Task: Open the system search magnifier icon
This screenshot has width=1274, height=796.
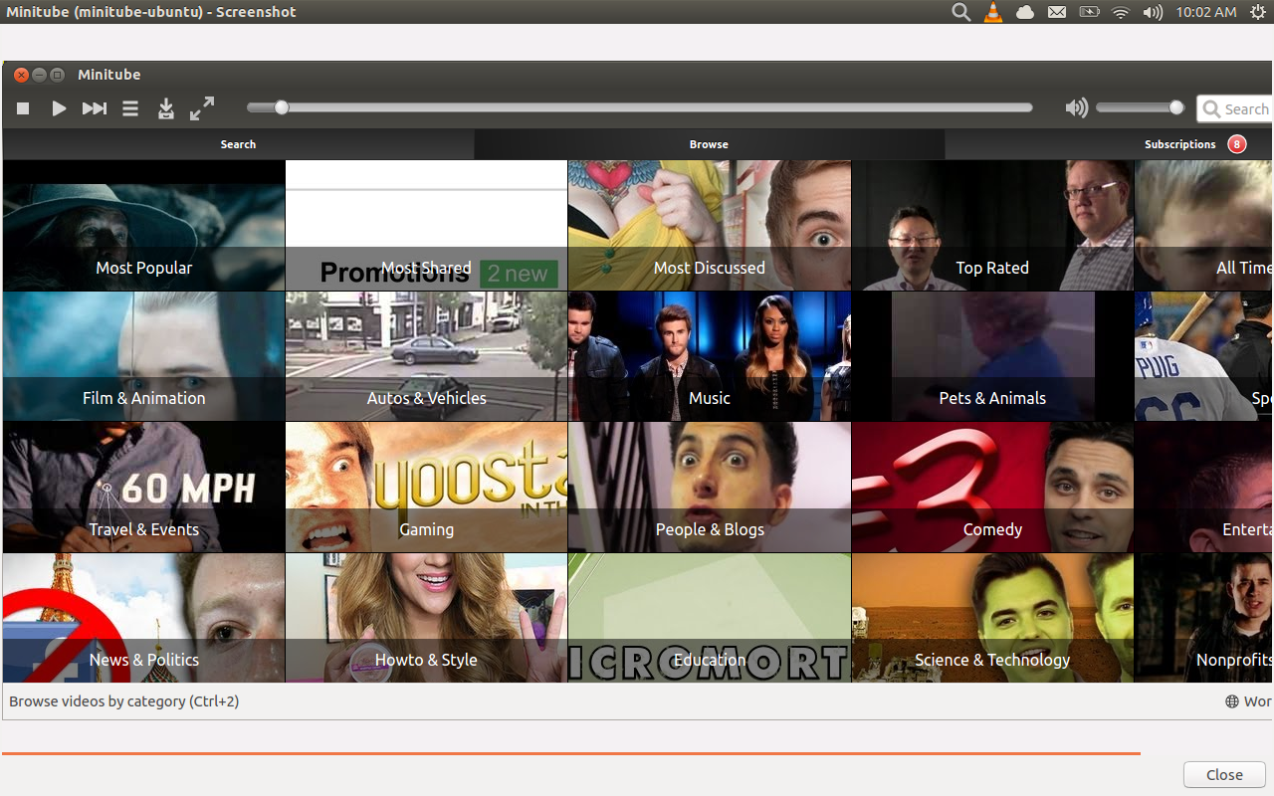Action: coord(960,12)
